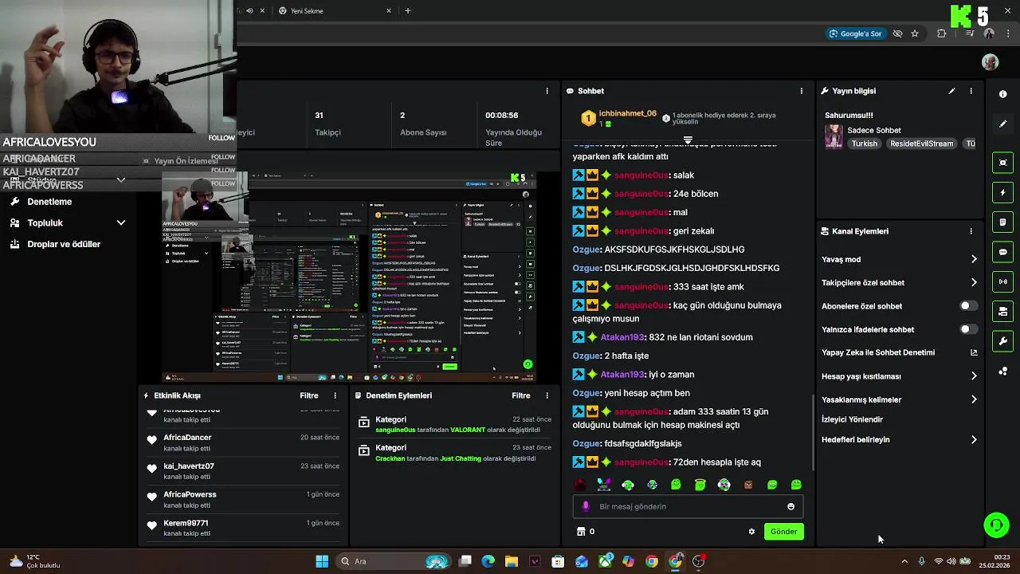Click the purple microphone icon in message box
This screenshot has height=574, width=1020.
[586, 506]
